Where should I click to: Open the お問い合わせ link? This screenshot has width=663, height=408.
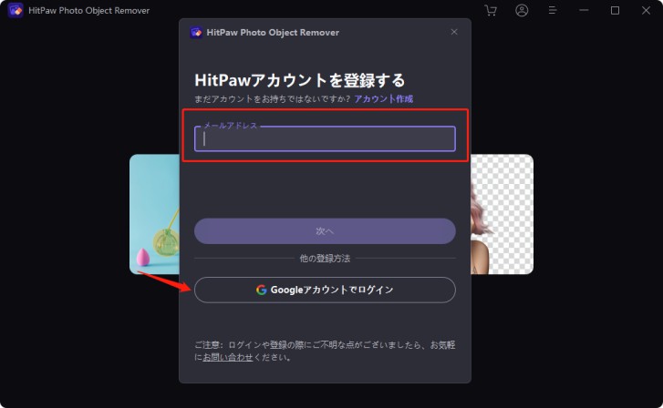(227, 357)
